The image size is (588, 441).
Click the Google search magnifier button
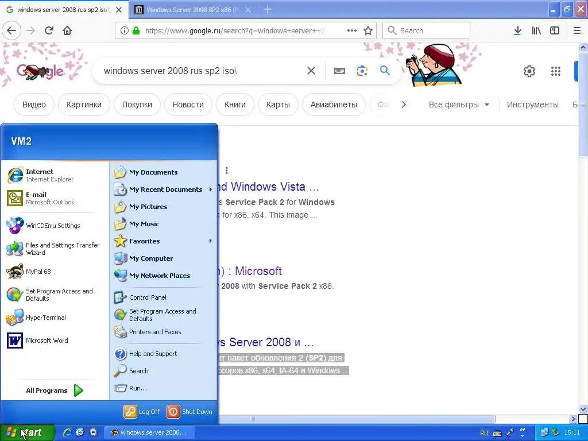click(x=385, y=70)
